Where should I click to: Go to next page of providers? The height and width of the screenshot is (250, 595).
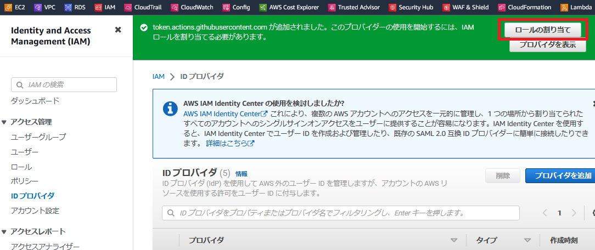click(574, 213)
